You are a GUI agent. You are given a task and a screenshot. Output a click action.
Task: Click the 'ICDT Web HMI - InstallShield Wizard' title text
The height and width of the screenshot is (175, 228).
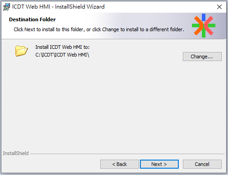(x=58, y=7)
